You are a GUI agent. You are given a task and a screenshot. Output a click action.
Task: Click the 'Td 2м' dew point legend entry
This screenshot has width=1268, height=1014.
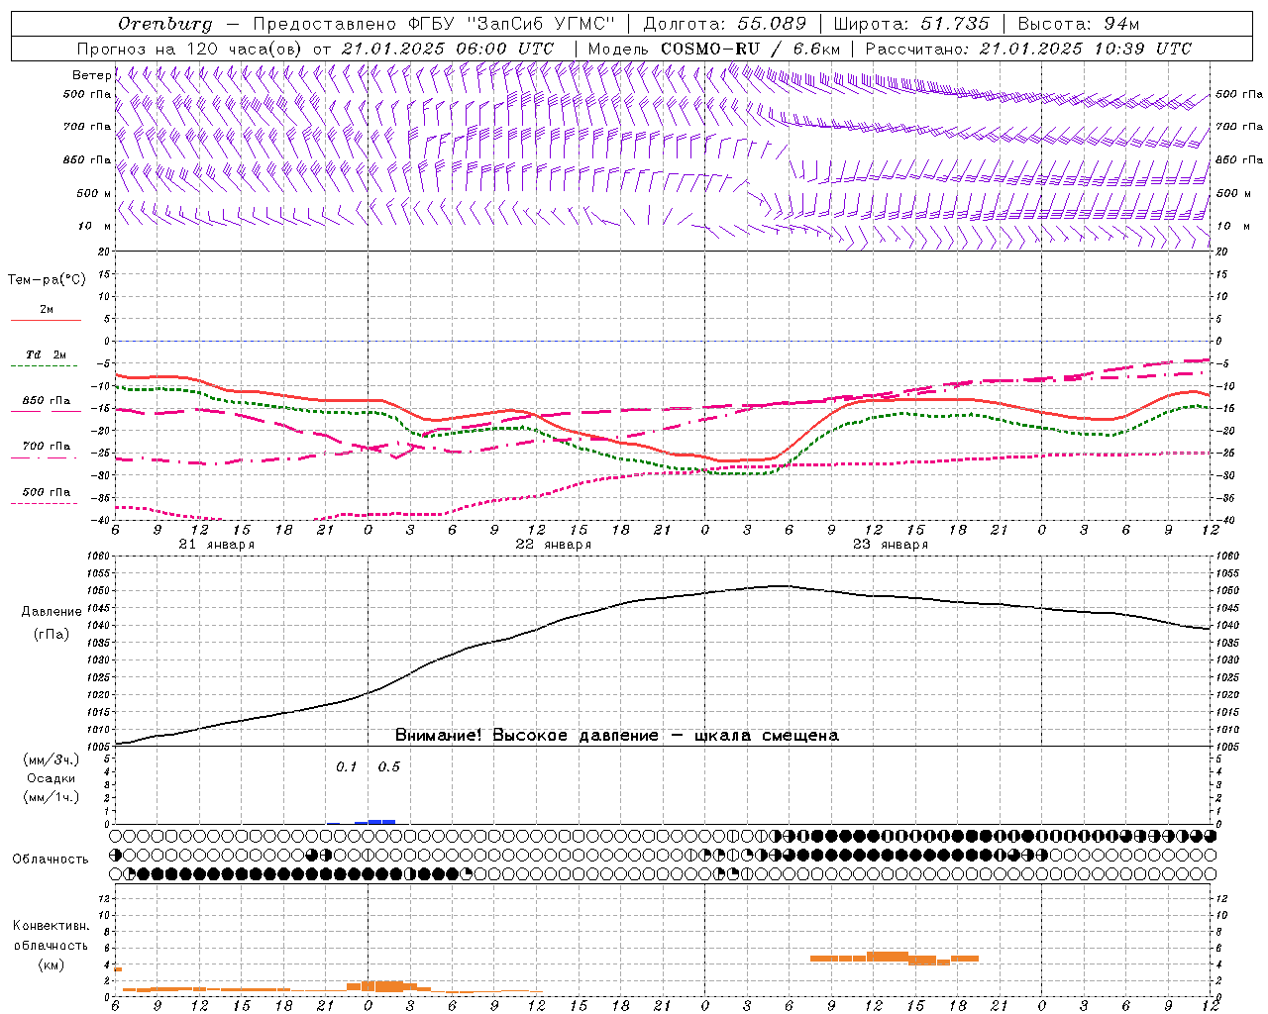pyautogui.click(x=46, y=355)
